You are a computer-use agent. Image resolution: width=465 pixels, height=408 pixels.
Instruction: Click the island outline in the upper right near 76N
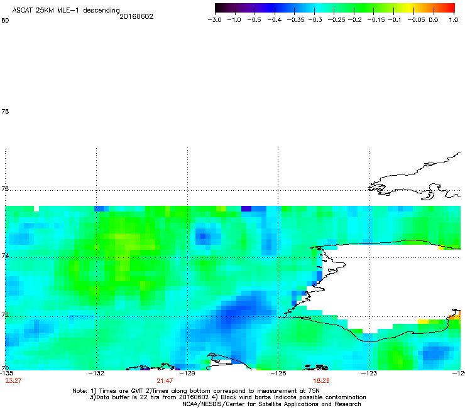pos(415,178)
